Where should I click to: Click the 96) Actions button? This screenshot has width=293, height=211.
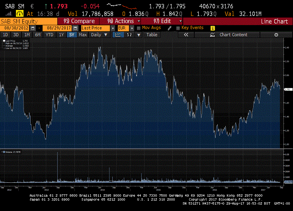[x=121, y=21]
